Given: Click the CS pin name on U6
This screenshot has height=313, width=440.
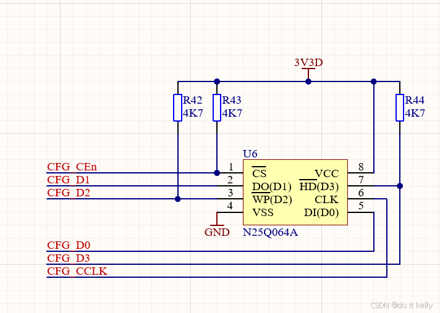Looking at the screenshot, I should click(x=259, y=173).
